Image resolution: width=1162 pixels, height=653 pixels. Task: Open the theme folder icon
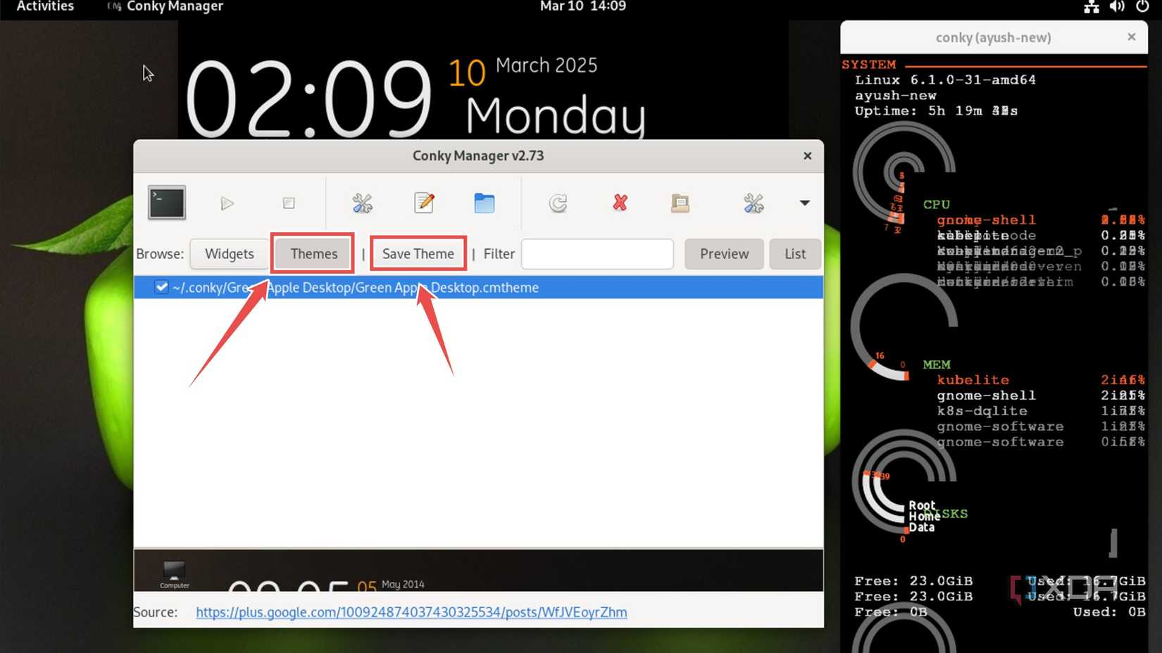pos(485,203)
